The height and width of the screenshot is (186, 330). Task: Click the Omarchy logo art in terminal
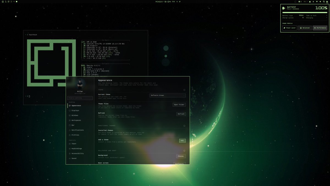pos(51,63)
